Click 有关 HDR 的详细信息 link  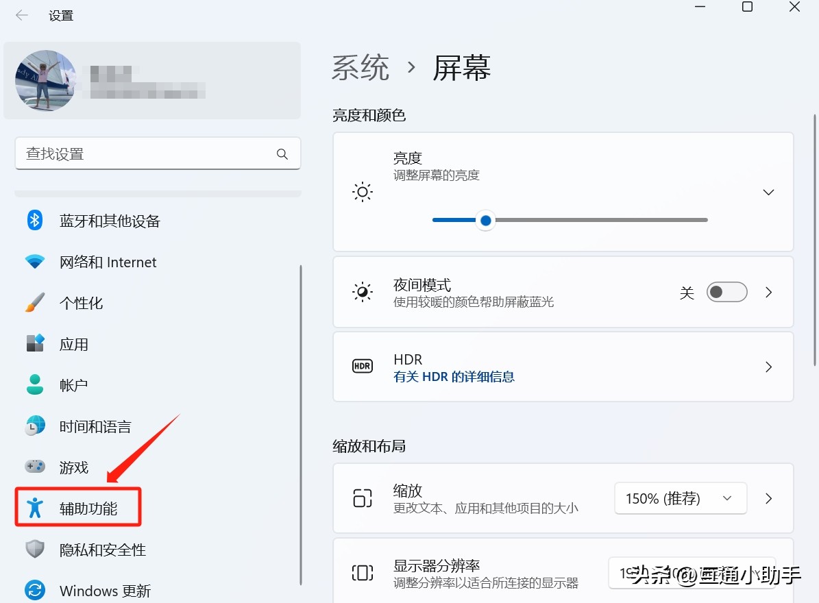click(x=454, y=377)
